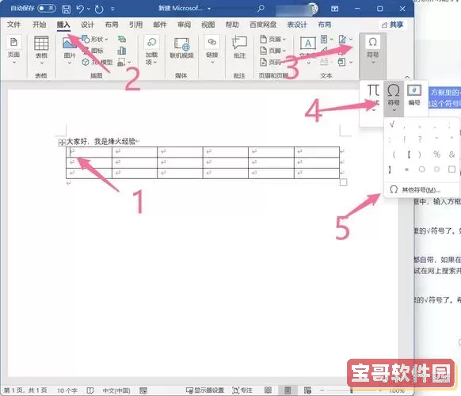Pick the 【 bracket symbol from gallery

pos(409,154)
